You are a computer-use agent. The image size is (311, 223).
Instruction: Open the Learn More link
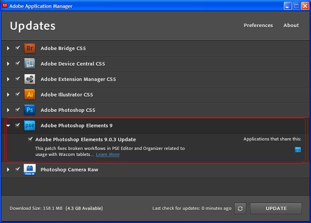108,154
